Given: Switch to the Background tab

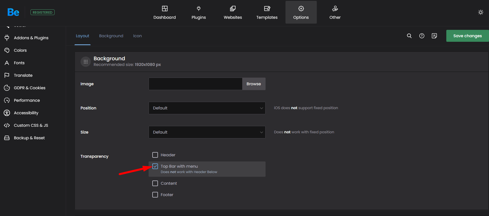Looking at the screenshot, I should [111, 36].
